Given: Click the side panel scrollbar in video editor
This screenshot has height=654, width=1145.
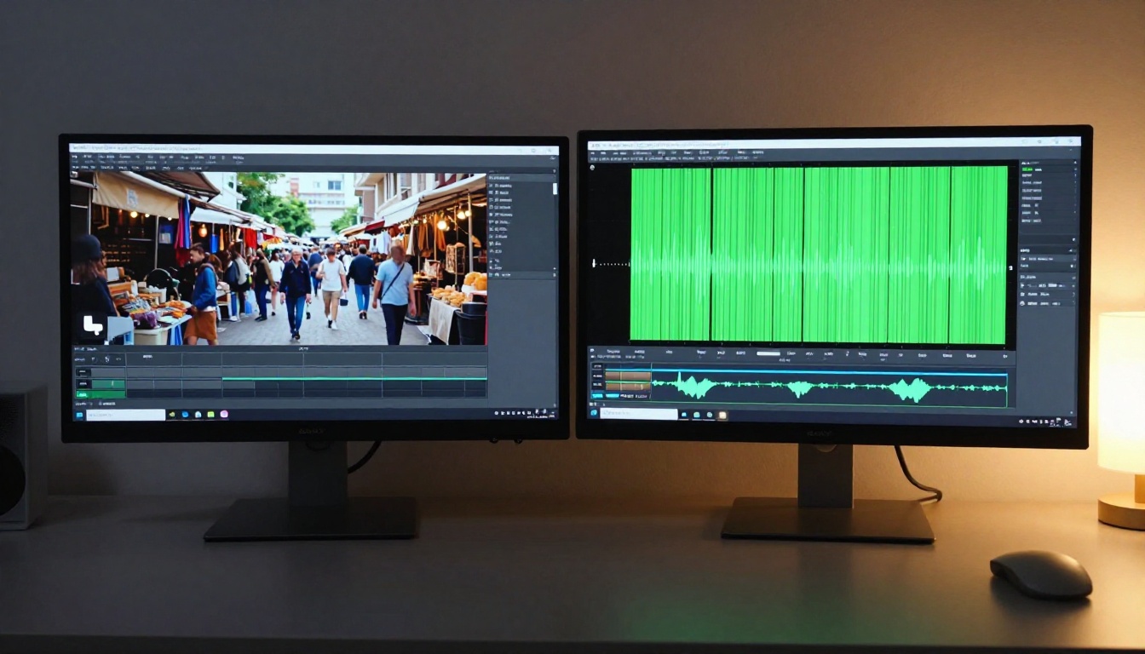Looking at the screenshot, I should (x=555, y=188).
